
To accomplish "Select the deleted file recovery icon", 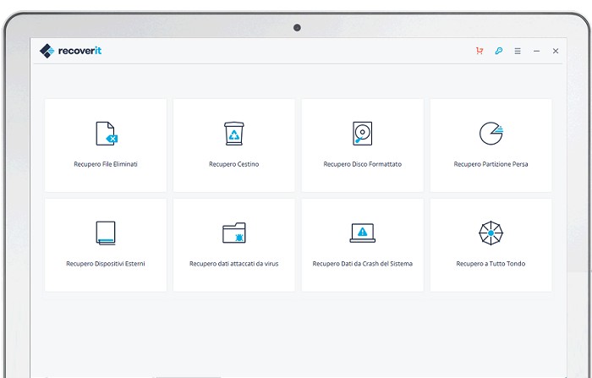I will pos(107,134).
